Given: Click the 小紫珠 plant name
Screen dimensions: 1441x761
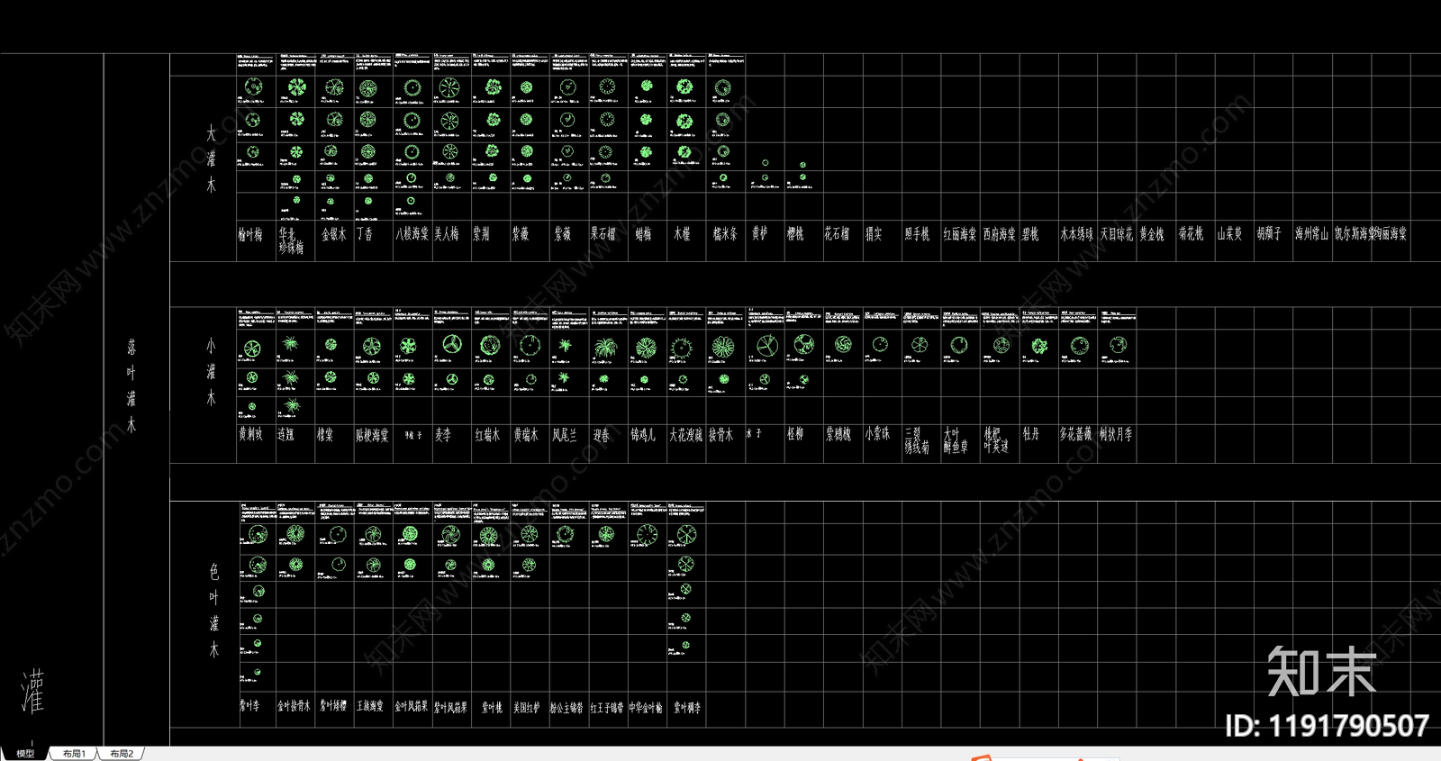Looking at the screenshot, I should (878, 434).
